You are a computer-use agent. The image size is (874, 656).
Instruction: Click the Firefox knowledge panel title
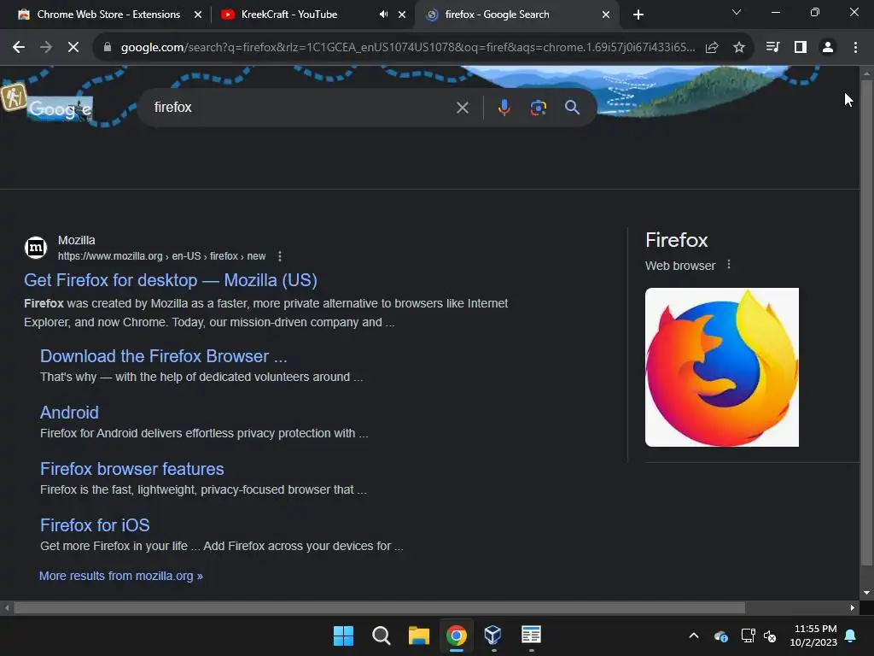pos(677,240)
